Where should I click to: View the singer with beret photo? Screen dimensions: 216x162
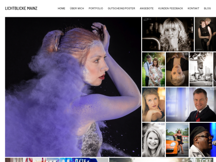pos(203,140)
